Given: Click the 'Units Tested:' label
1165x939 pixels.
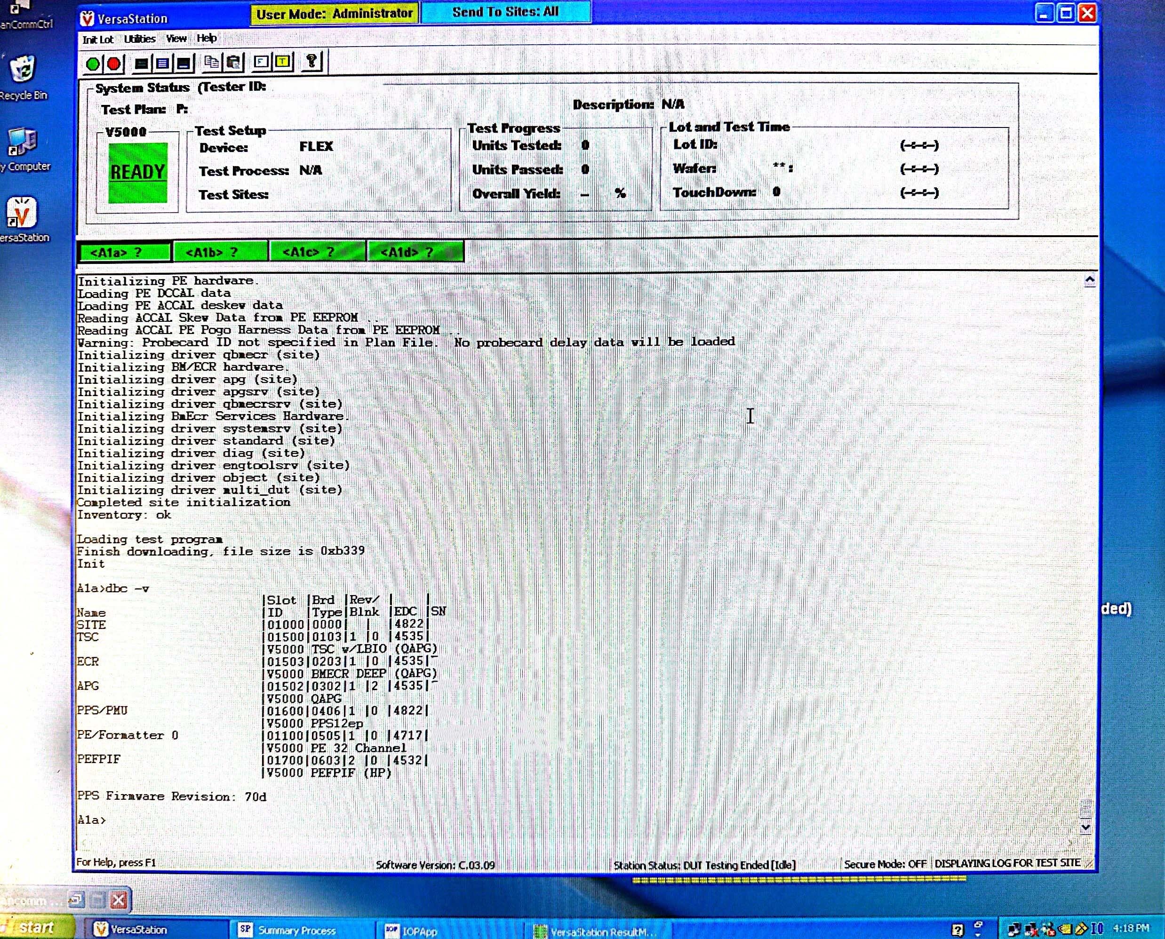Looking at the screenshot, I should click(x=517, y=145).
